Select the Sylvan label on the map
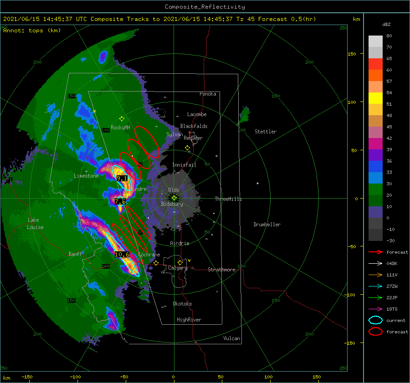The height and width of the screenshot is (383, 410). pos(174,134)
